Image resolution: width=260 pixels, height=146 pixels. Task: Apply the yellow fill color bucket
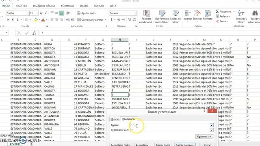36,20
